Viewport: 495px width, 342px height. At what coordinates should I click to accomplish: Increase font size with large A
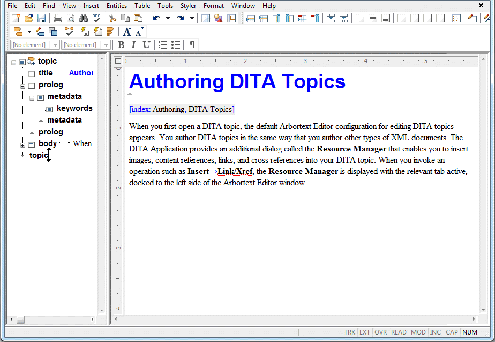coord(127,32)
